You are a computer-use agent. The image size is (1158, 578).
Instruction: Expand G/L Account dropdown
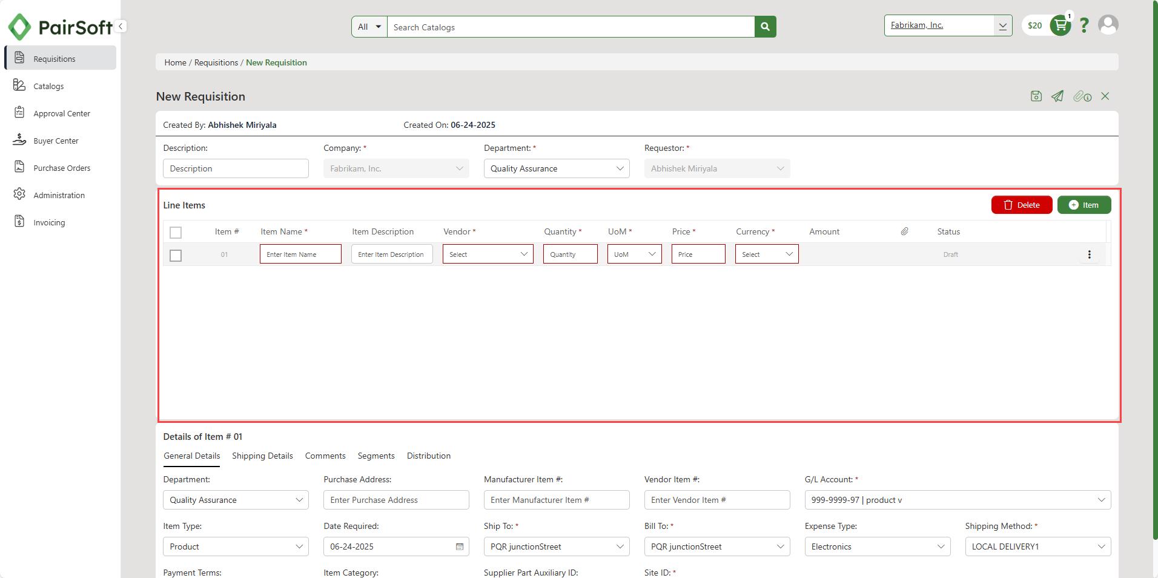(x=958, y=500)
